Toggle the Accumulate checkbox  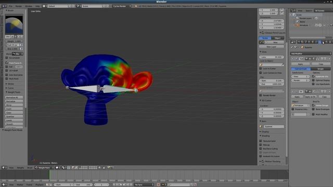(7, 58)
